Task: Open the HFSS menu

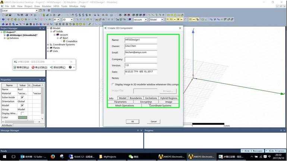Action: (x=56, y=6)
